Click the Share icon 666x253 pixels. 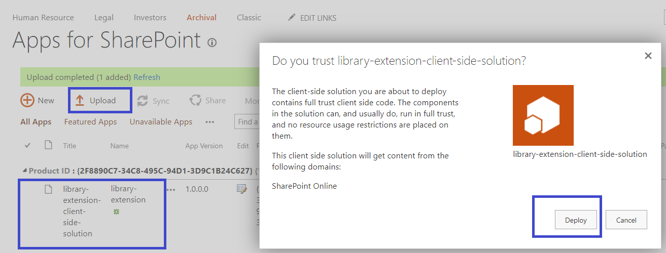point(195,100)
